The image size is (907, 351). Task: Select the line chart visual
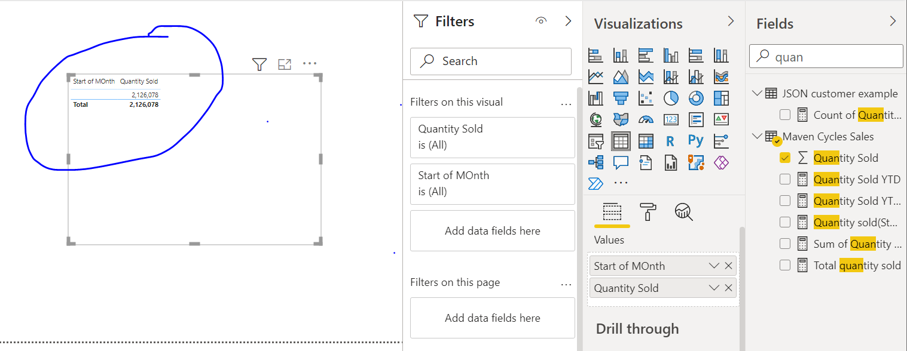point(595,76)
